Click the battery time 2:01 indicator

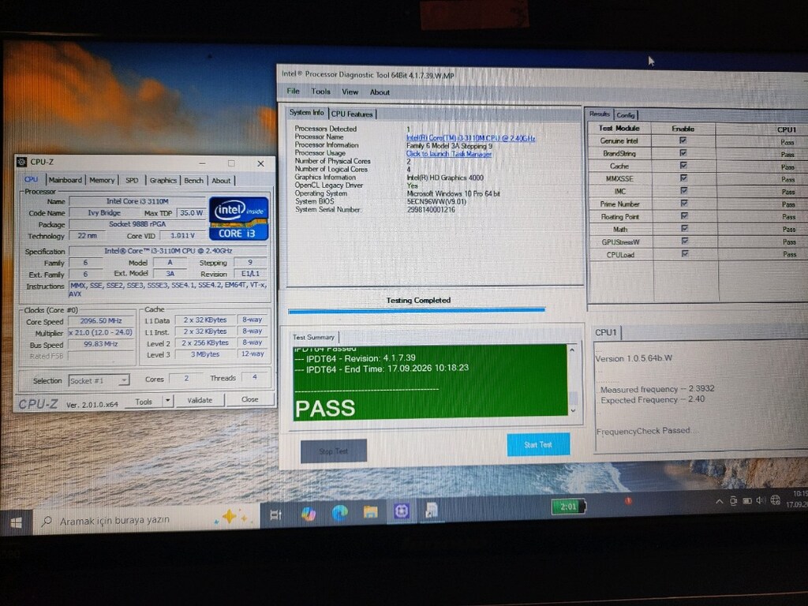point(568,507)
